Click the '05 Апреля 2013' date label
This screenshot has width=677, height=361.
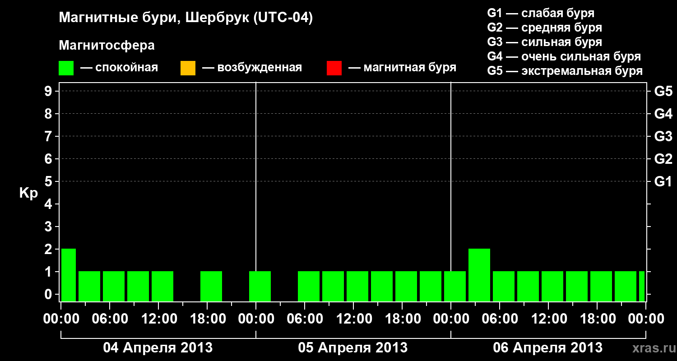pos(353,347)
